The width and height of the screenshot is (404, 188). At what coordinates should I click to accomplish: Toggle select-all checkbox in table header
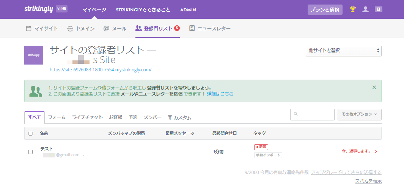coord(30,134)
